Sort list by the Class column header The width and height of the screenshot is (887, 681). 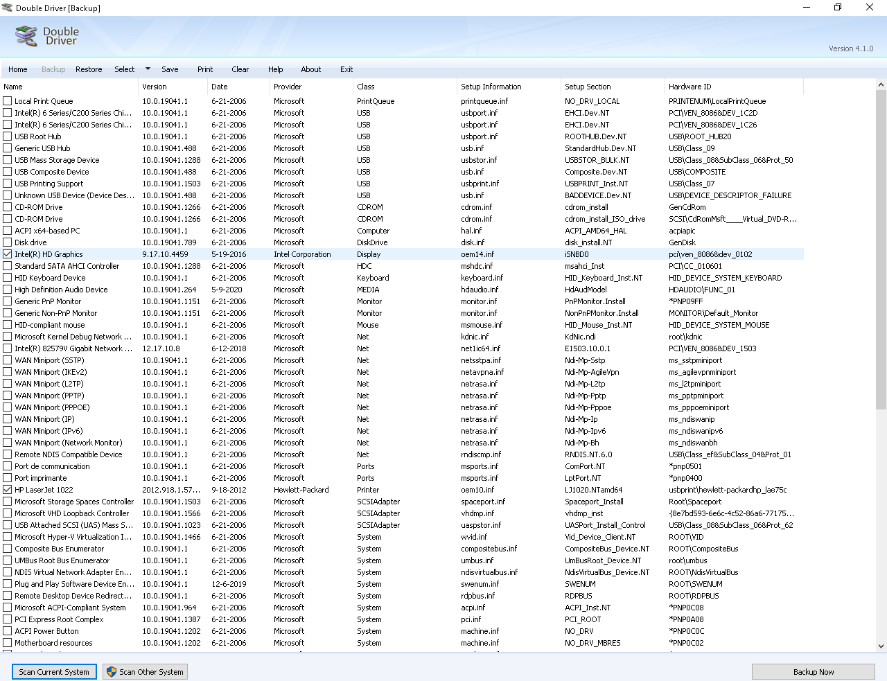(x=366, y=87)
